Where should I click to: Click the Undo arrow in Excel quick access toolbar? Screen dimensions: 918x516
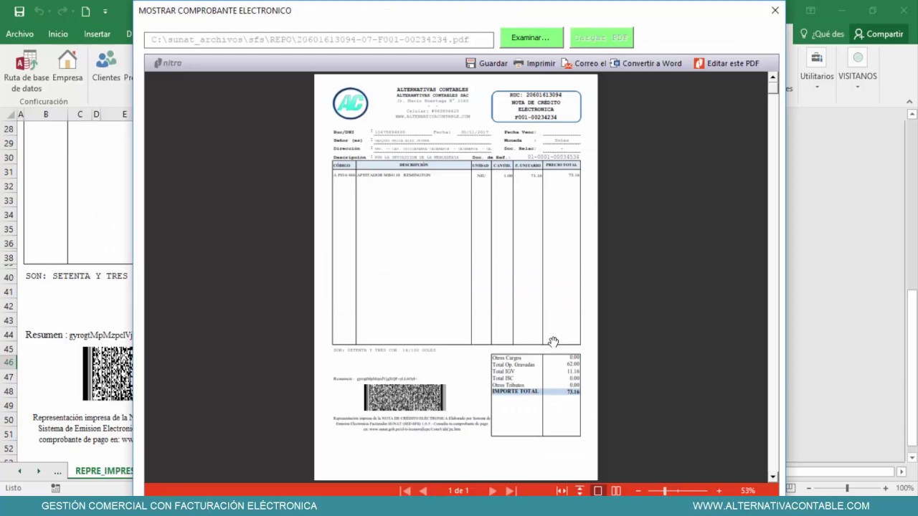(39, 11)
